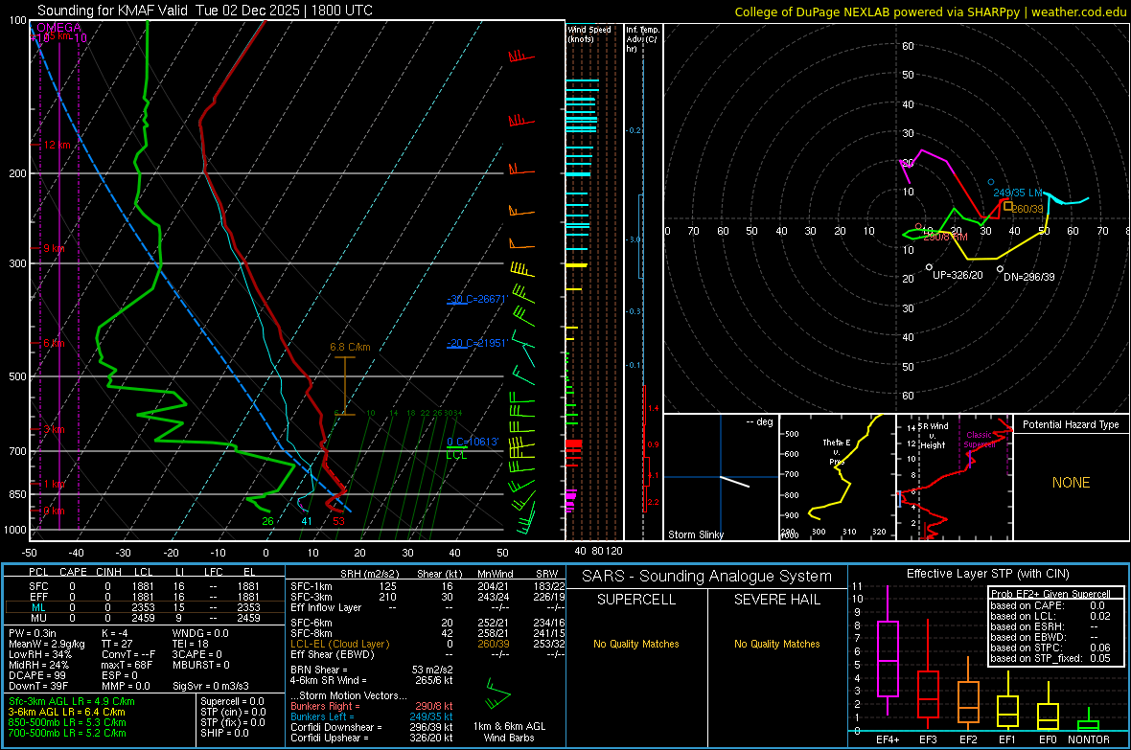This screenshot has width=1131, height=750.
Task: Click the wetbulb value 41
Action: (x=307, y=521)
